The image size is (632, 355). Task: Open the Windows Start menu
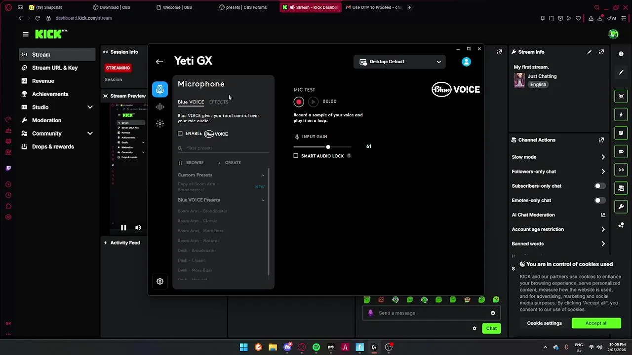tap(243, 347)
